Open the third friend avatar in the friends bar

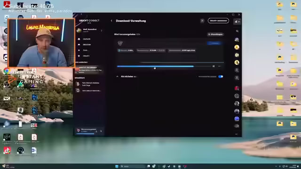click(237, 55)
